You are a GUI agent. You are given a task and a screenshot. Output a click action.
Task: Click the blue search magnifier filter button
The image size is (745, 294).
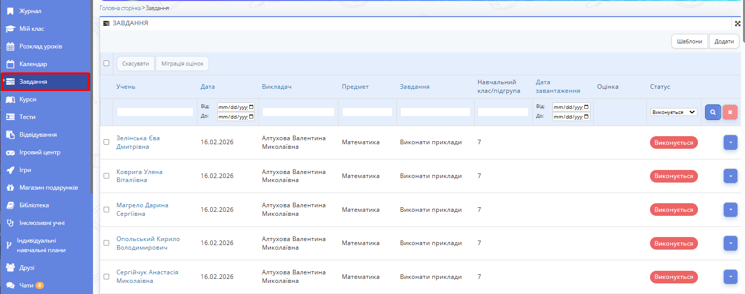point(713,112)
